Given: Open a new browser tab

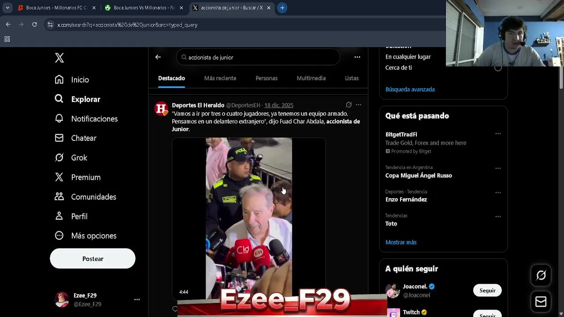Looking at the screenshot, I should point(282,7).
